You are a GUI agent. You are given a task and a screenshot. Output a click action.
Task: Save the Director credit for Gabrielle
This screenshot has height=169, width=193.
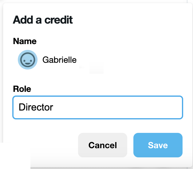(x=158, y=145)
